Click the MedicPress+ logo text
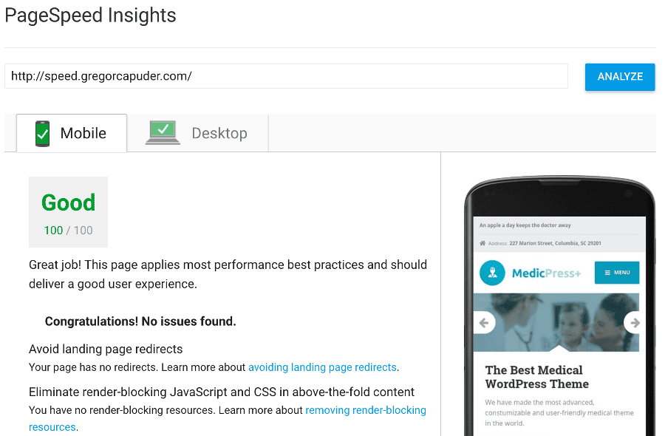This screenshot has height=436, width=665. click(x=546, y=273)
